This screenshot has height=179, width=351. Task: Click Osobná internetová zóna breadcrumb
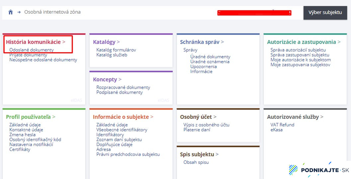click(x=52, y=12)
